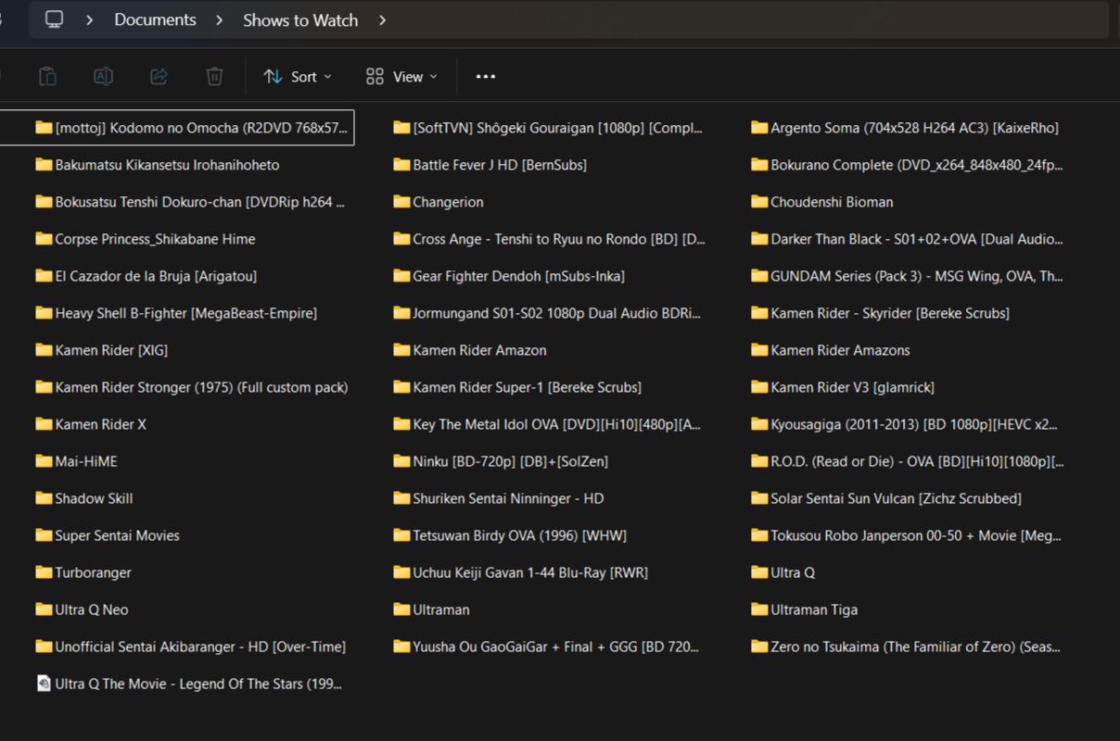Select Tokusou Robo Janperson folder name
The width and height of the screenshot is (1120, 741).
point(916,535)
